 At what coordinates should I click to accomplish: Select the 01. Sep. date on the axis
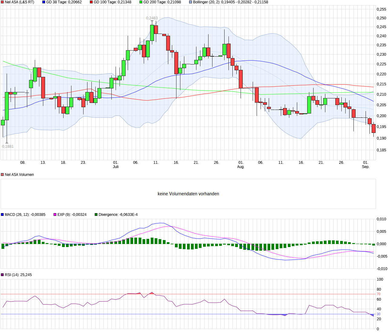(x=366, y=165)
